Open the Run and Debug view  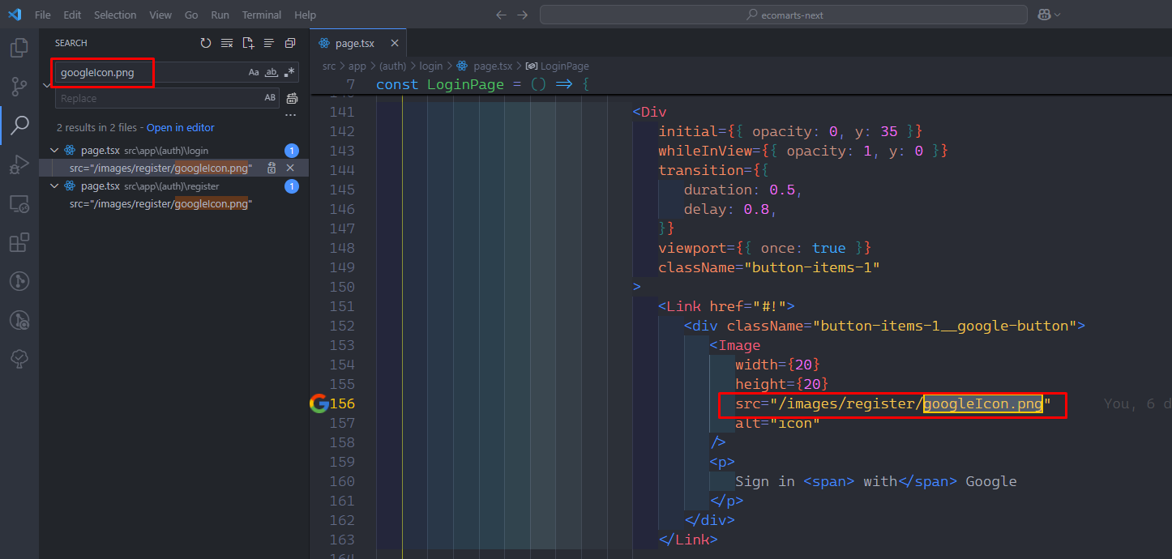pyautogui.click(x=19, y=164)
